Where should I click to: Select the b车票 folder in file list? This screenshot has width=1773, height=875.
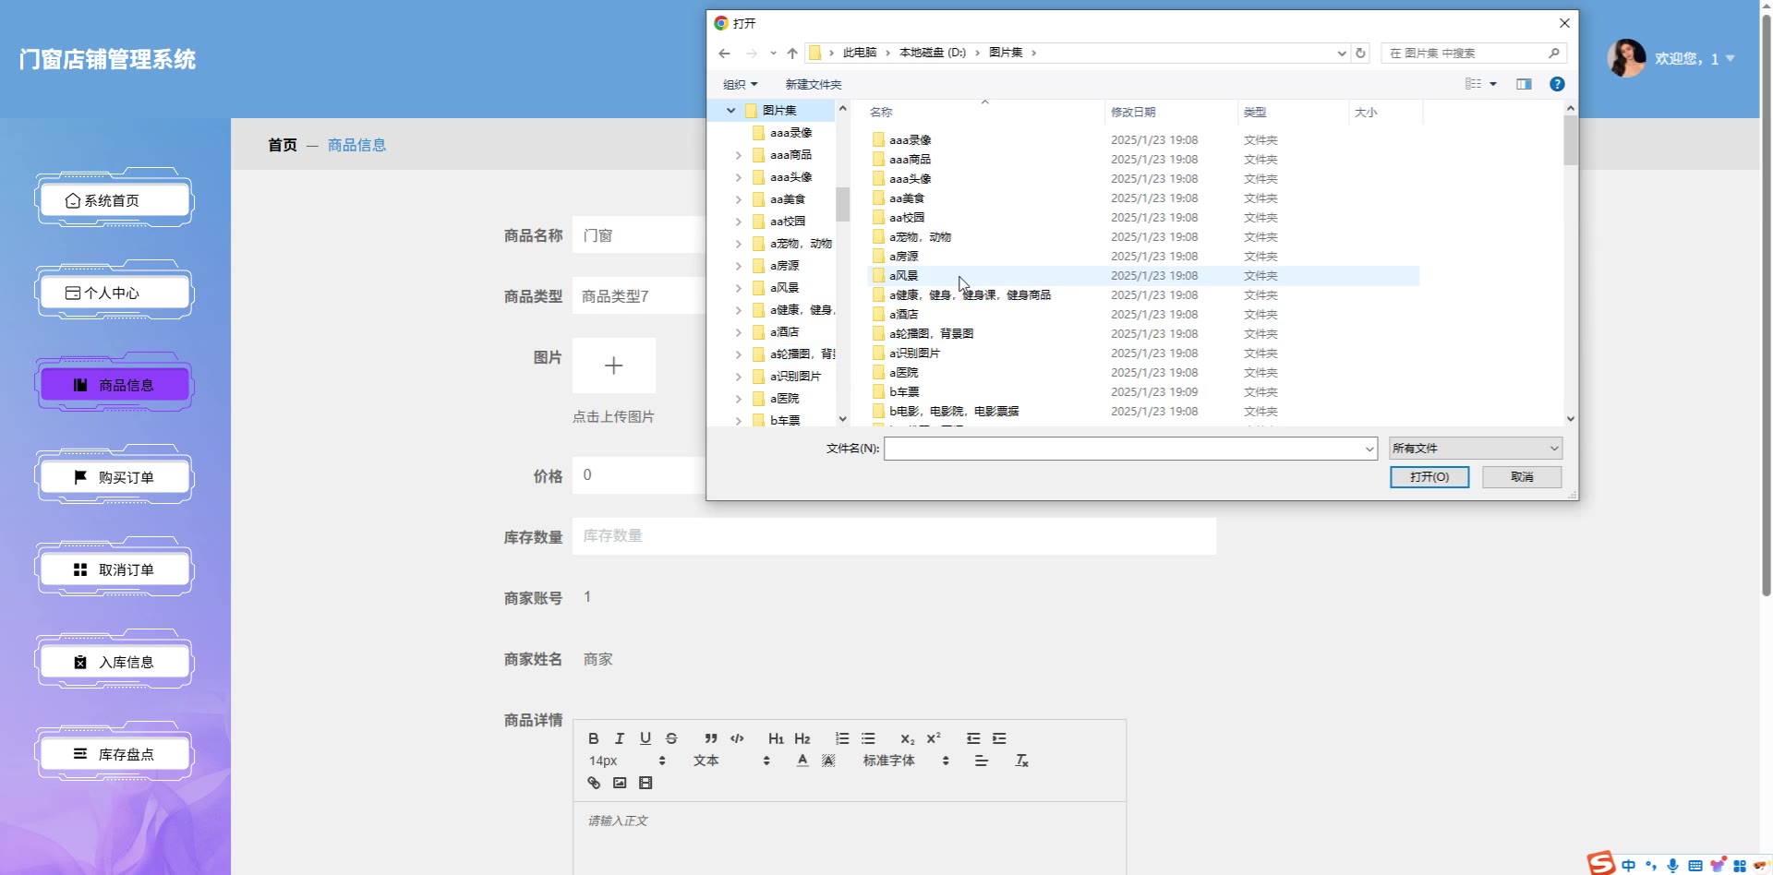click(1143, 392)
